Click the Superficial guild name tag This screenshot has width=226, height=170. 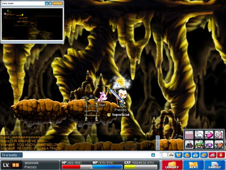(x=121, y=115)
